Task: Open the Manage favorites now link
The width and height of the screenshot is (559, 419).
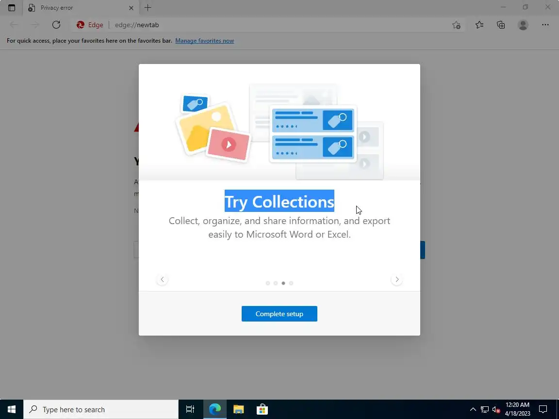Action: (x=205, y=41)
